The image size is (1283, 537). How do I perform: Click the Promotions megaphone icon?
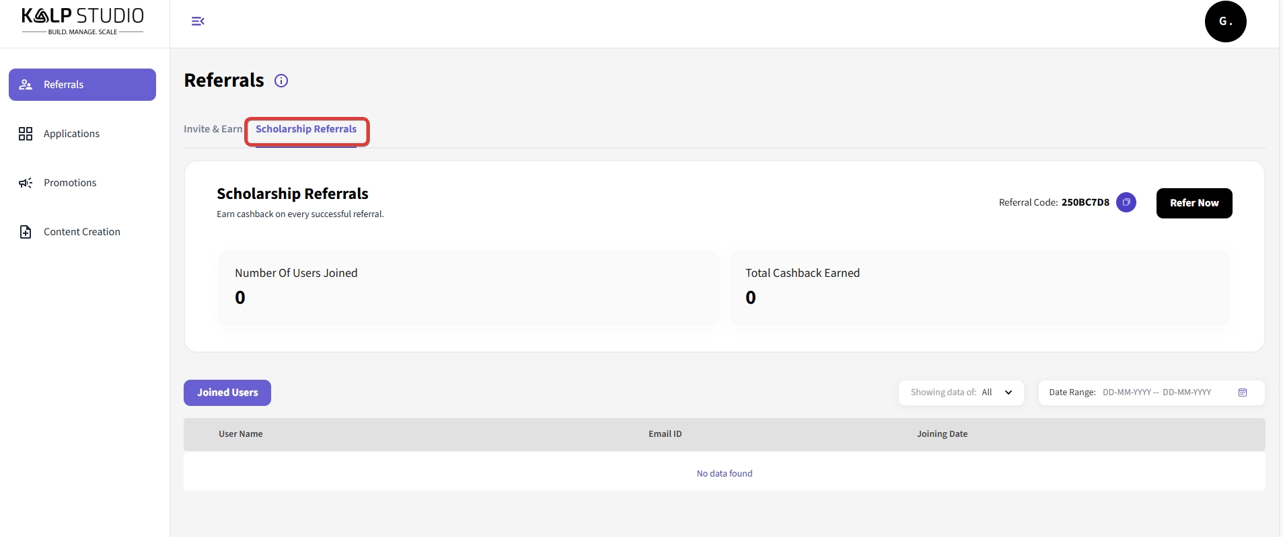(x=26, y=183)
